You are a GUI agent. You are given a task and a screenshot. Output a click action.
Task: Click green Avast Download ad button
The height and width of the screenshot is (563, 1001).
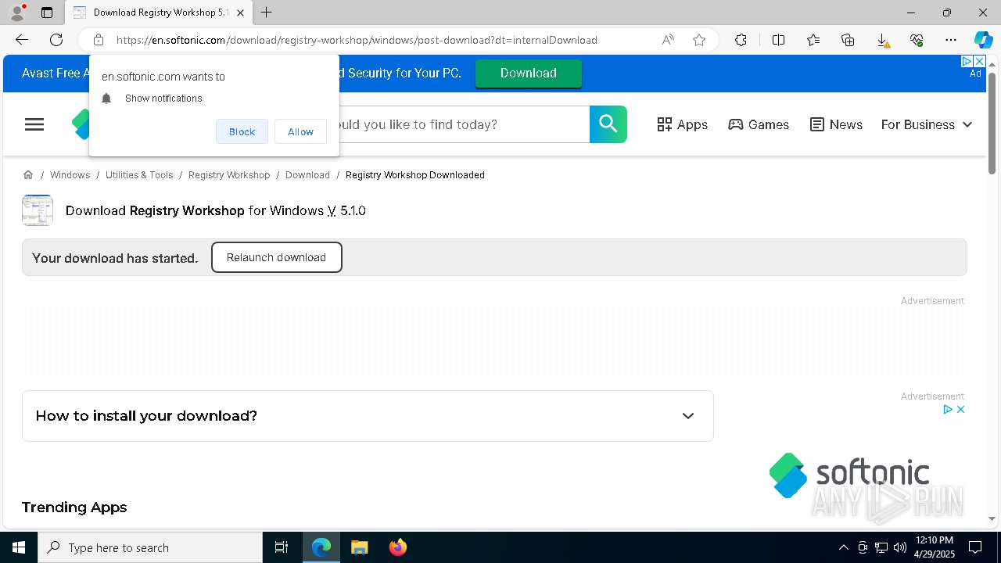click(x=529, y=73)
